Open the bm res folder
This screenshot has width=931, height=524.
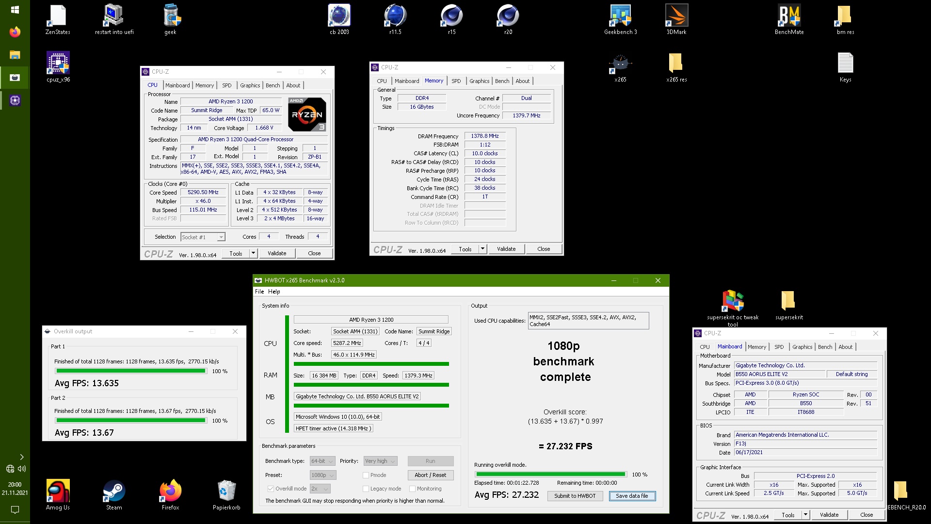(x=845, y=20)
